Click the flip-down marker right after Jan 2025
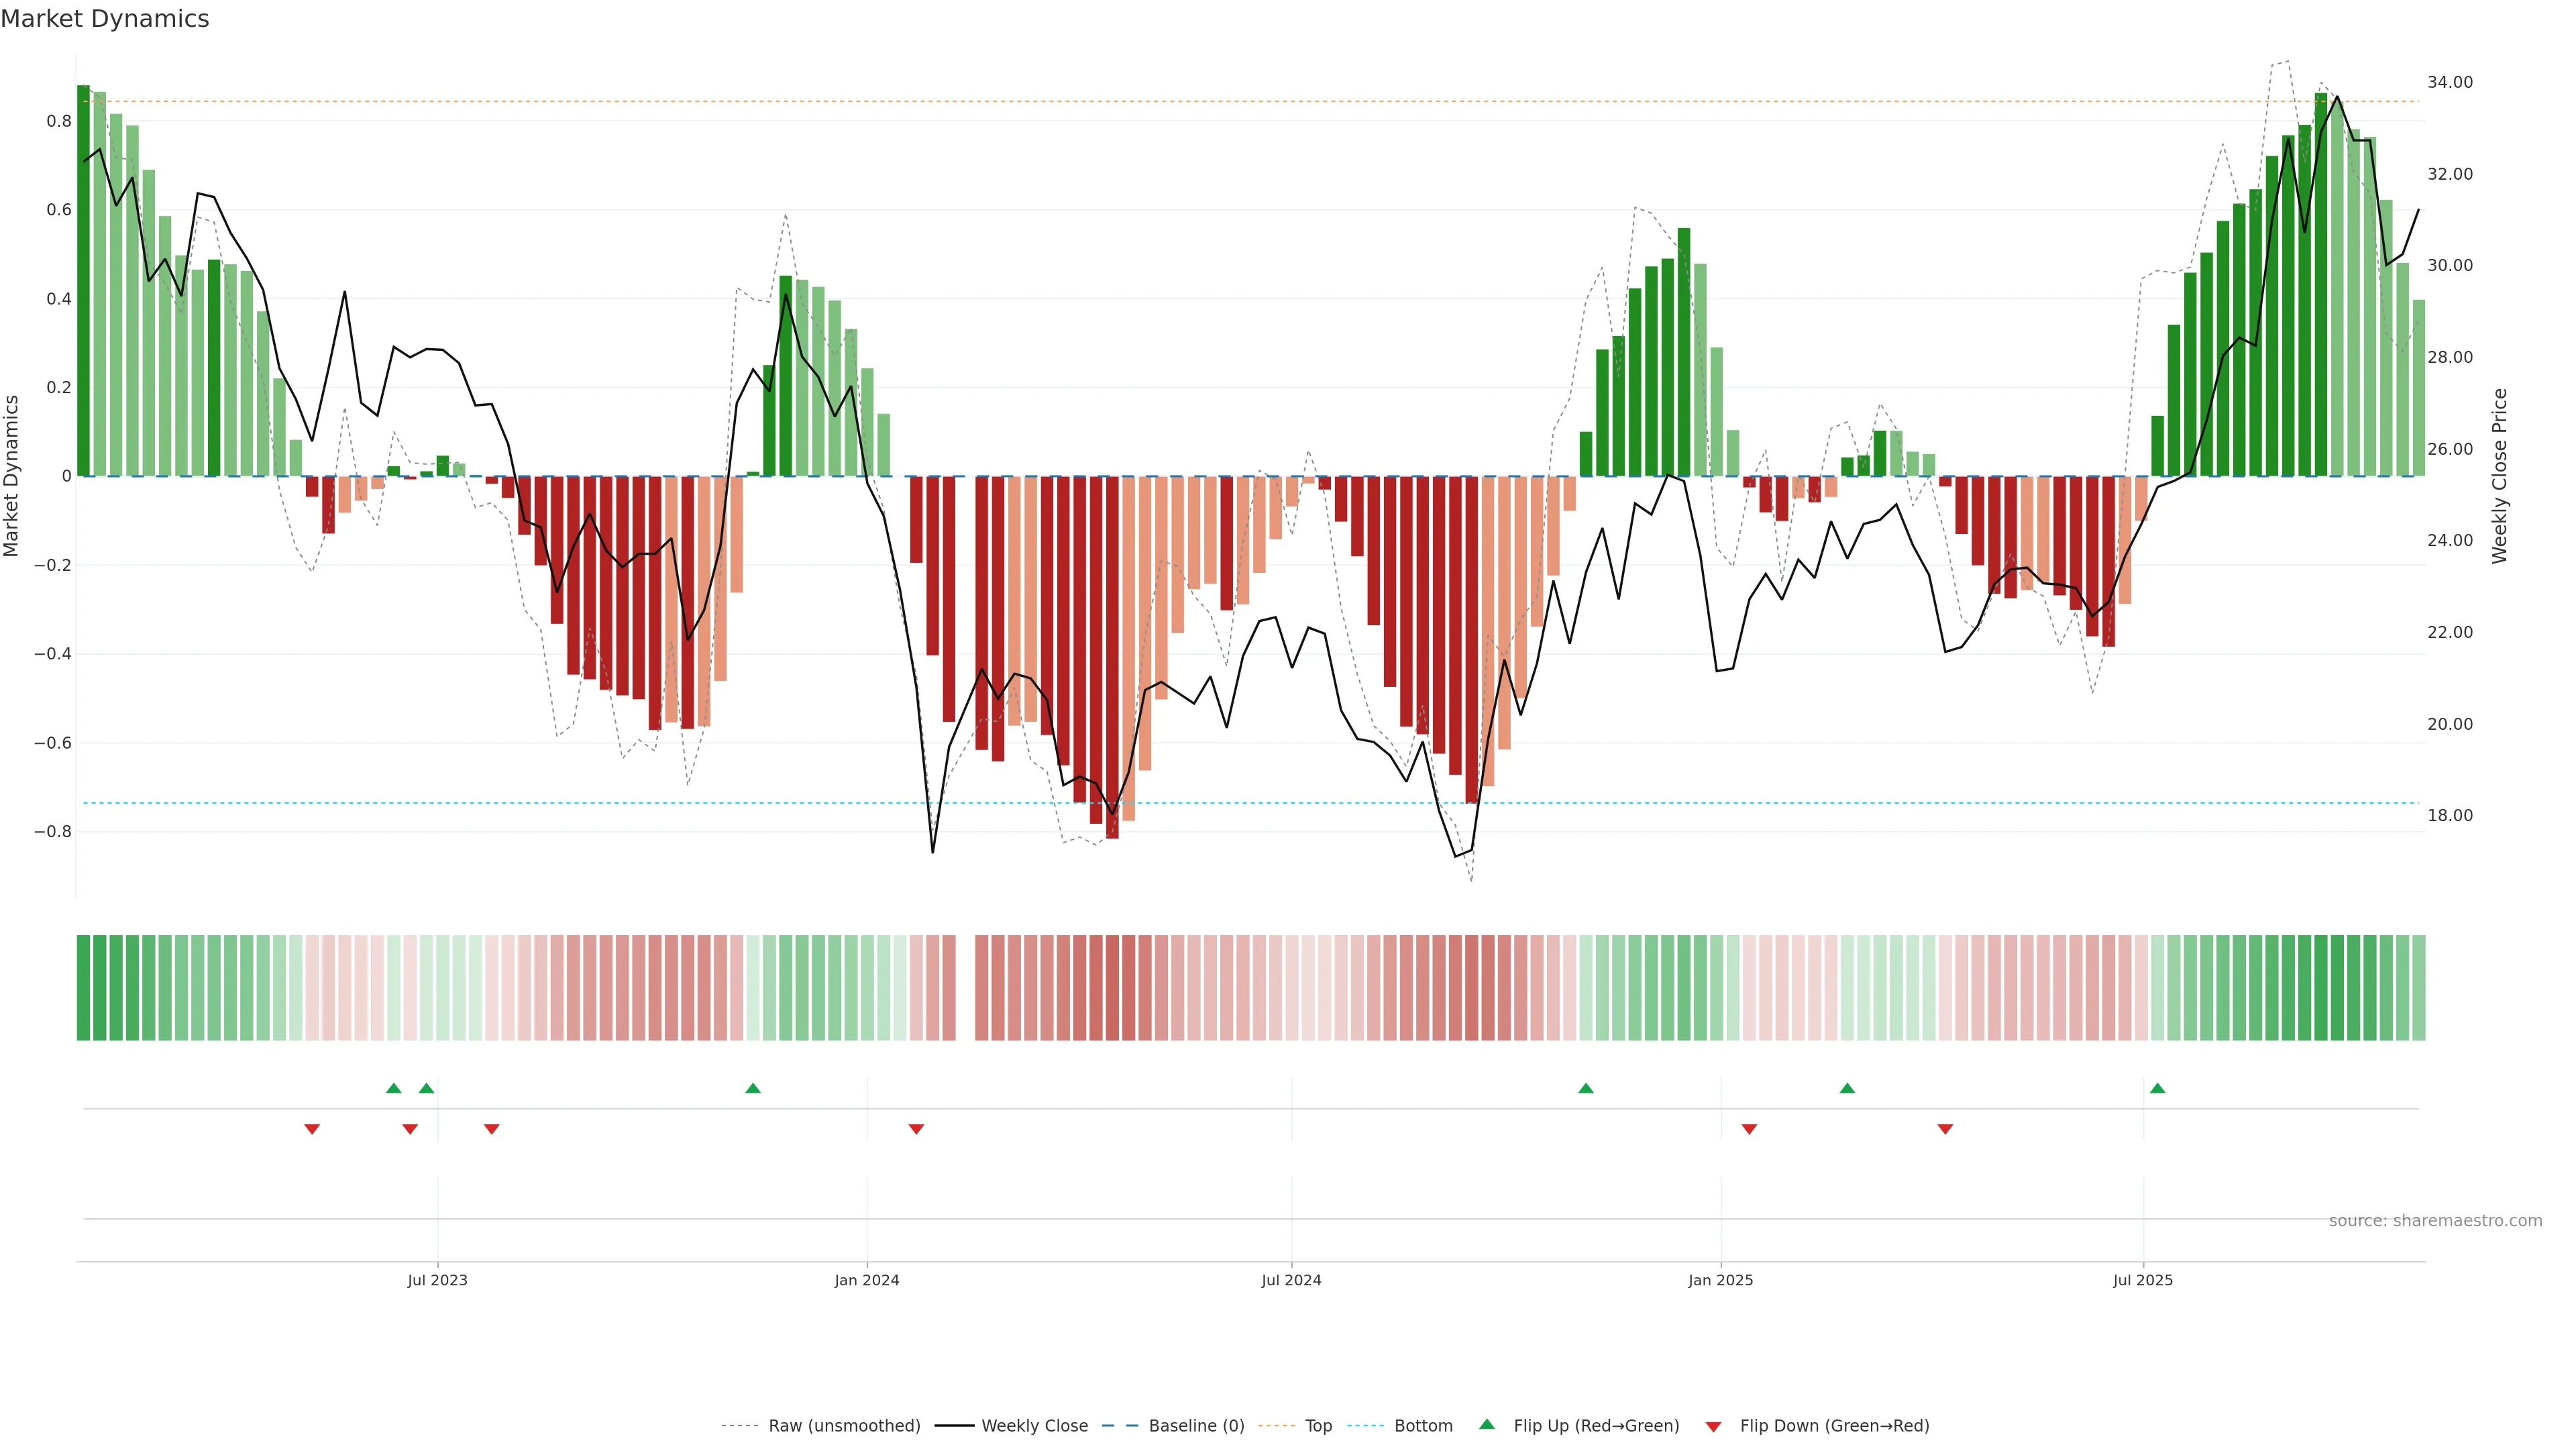 pos(1749,1129)
